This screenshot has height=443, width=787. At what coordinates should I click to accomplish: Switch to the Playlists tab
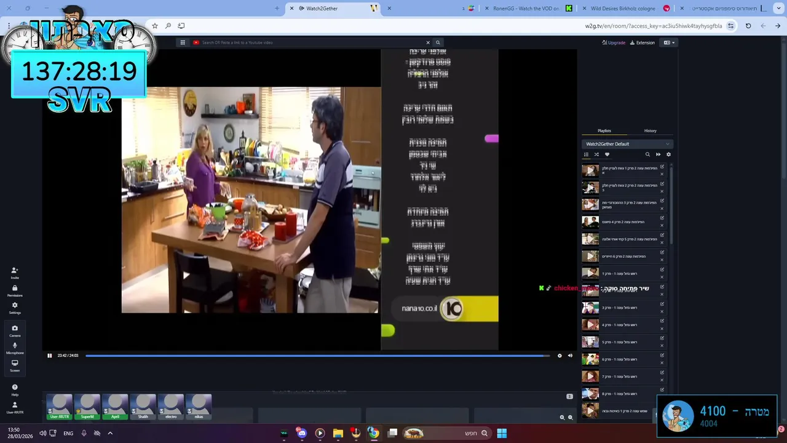[x=604, y=130]
